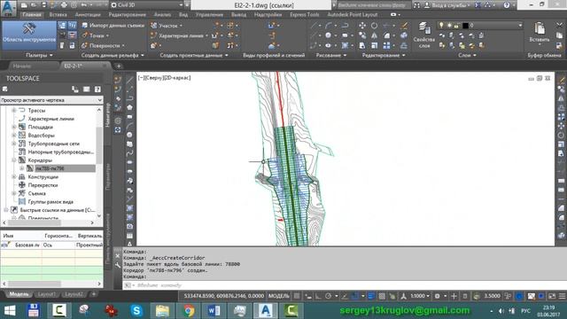Image resolution: width=567 pixels, height=319 pixels.
Task: Open the Toolspace (Область инструментов) button
Action: click(29, 35)
